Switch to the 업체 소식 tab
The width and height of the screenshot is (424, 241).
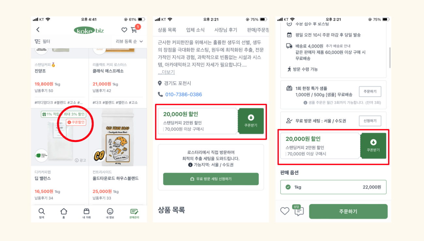coord(195,30)
